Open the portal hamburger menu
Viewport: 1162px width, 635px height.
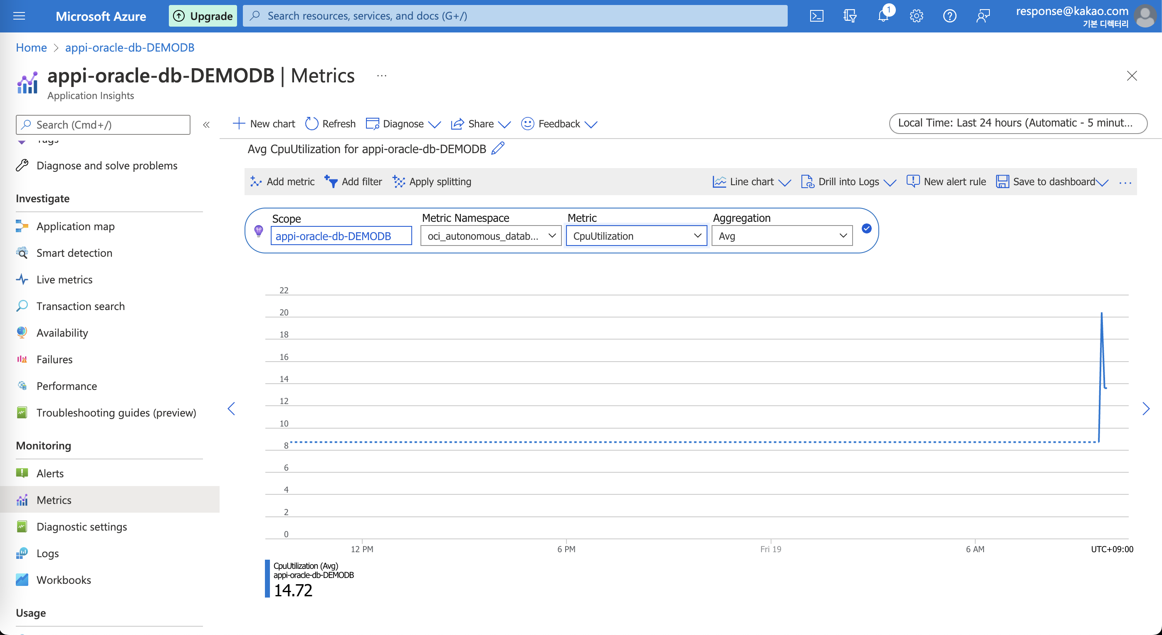pos(19,16)
